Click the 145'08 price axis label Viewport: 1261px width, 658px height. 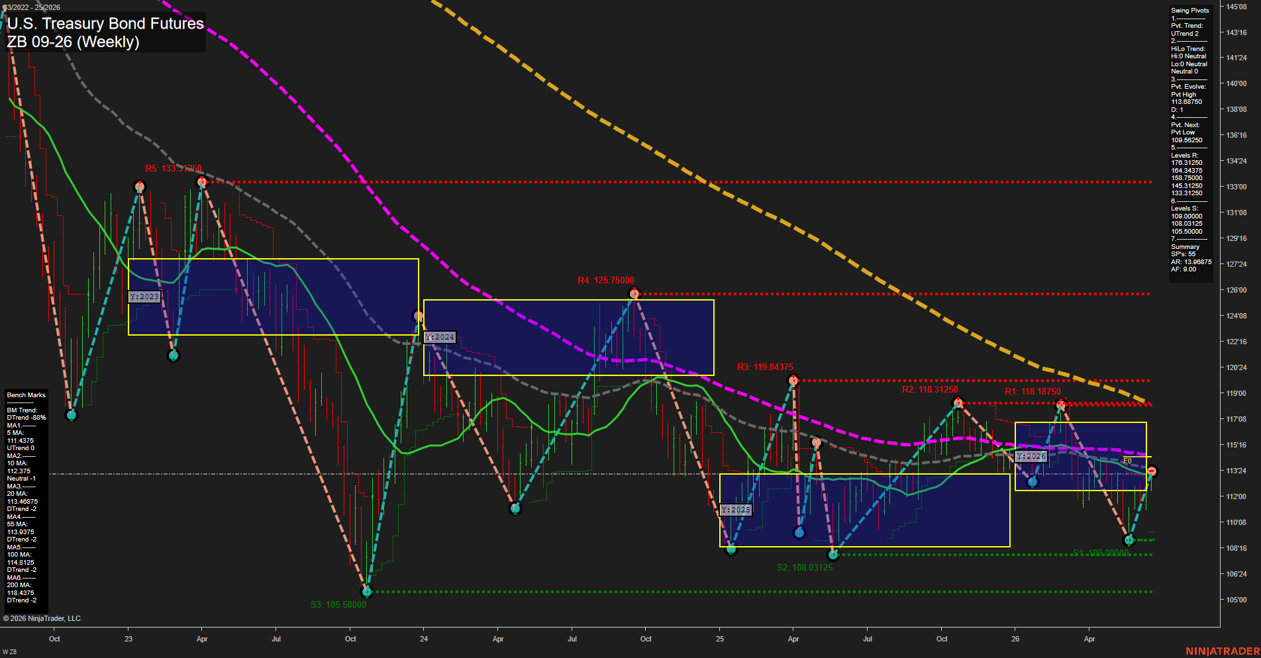pos(1236,7)
